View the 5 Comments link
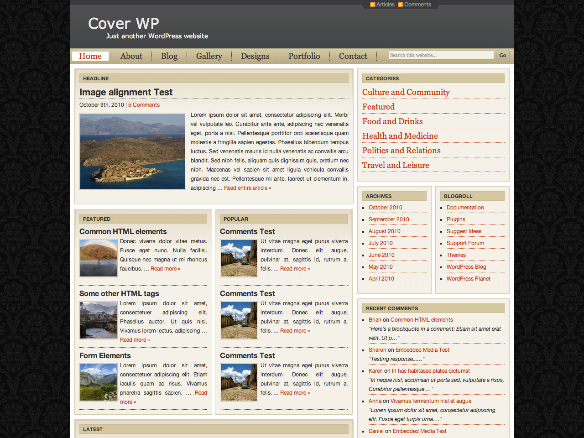This screenshot has height=438, width=584. click(x=144, y=105)
